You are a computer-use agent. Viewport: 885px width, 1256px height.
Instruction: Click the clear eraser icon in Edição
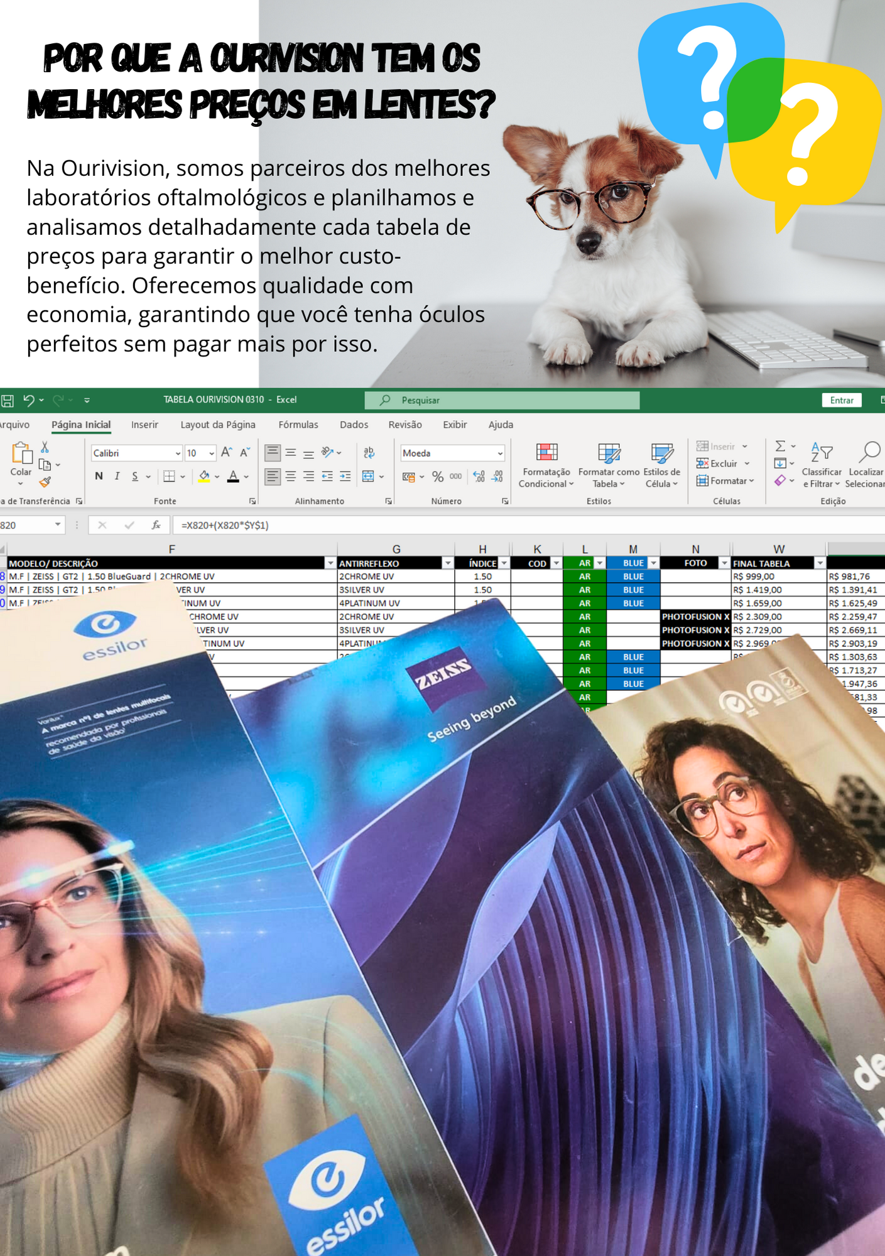[780, 480]
